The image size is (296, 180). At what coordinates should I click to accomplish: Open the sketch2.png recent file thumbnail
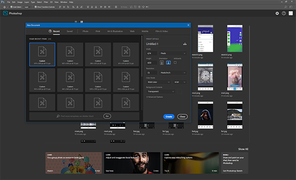(x=235, y=38)
